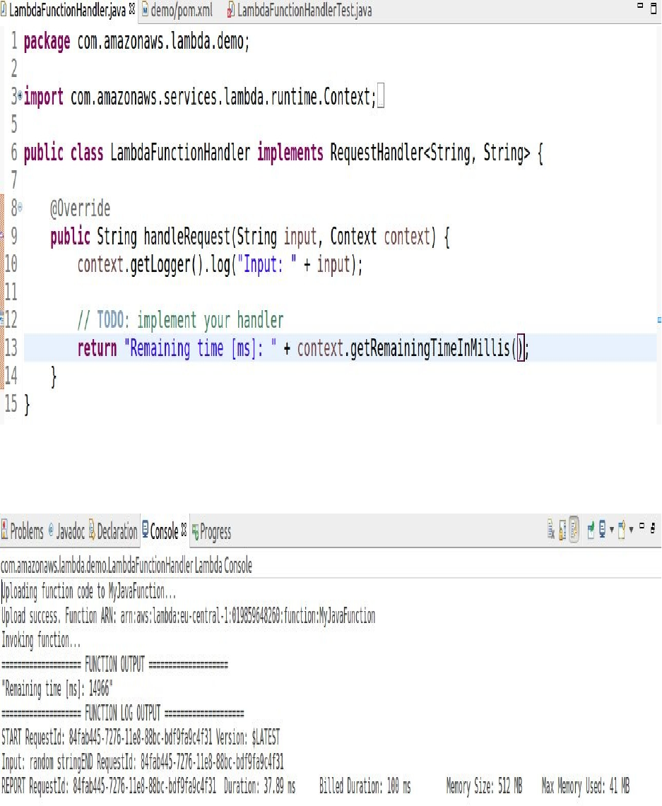The width and height of the screenshot is (662, 806).
Task: Click the "Invoking function..." console line
Action: (41, 640)
